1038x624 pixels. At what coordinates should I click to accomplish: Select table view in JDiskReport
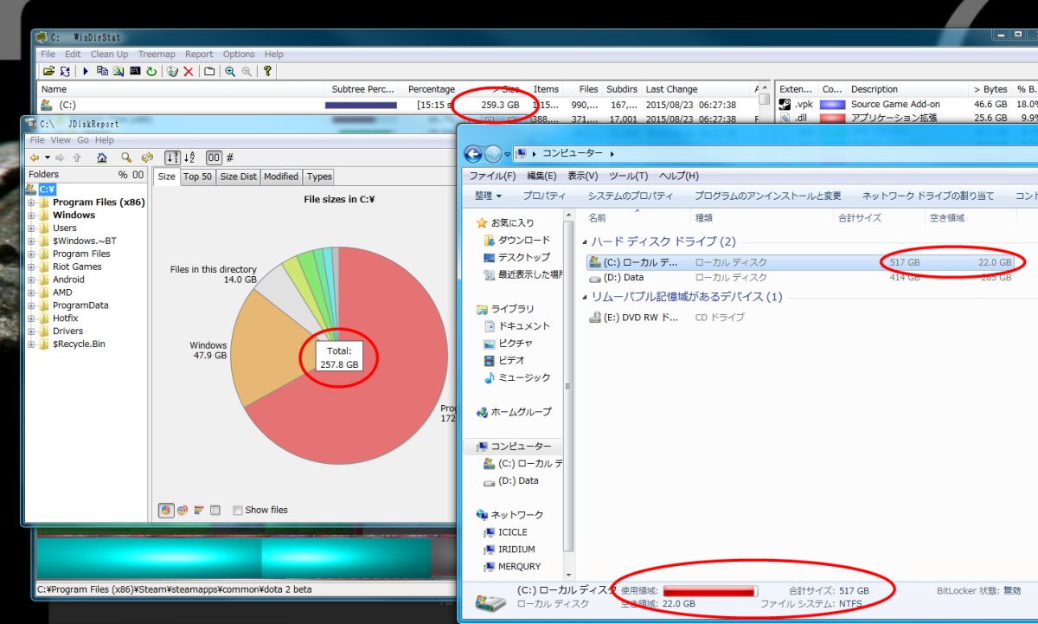click(x=215, y=511)
